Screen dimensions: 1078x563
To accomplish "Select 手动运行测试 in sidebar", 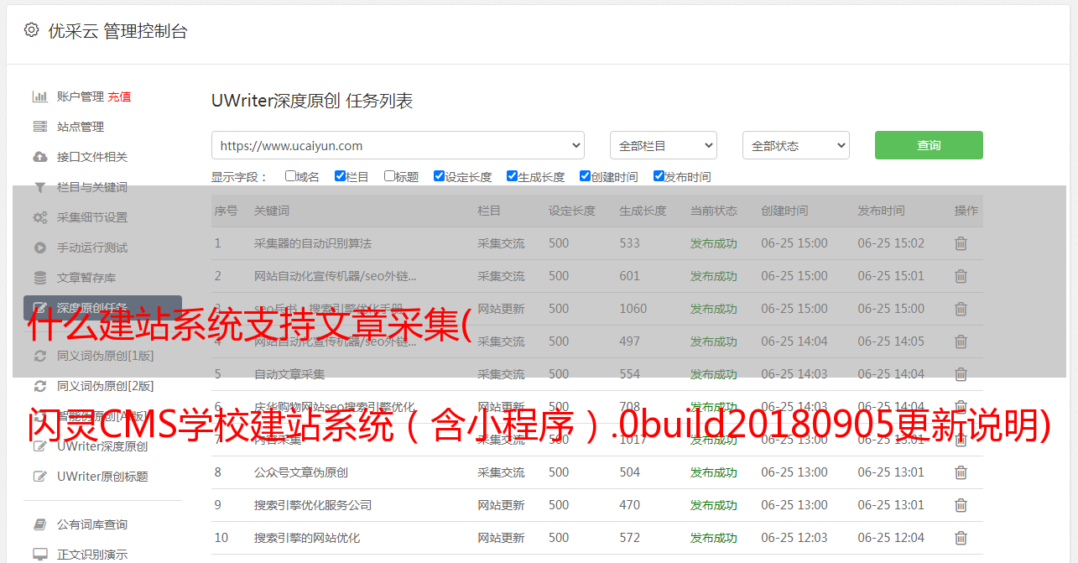I will [x=92, y=248].
